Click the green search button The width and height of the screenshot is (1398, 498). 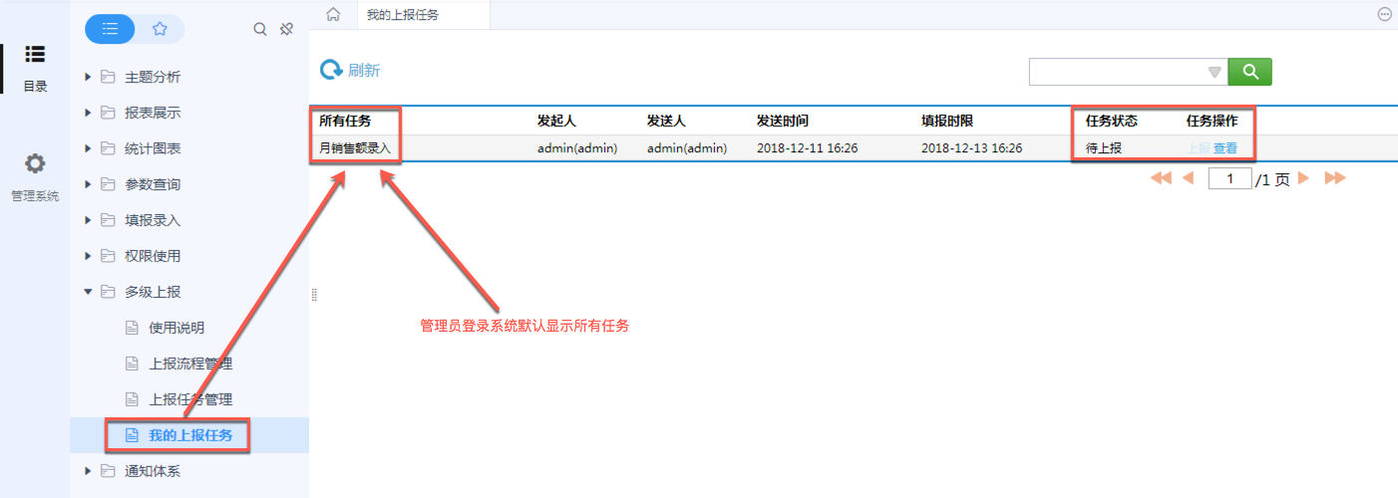[1249, 72]
